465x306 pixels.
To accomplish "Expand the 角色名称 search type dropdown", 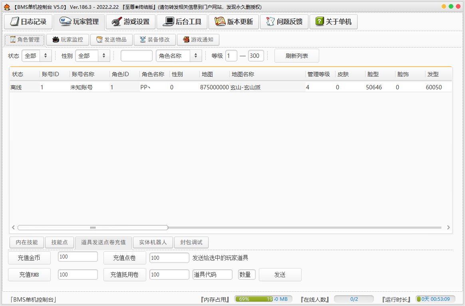I will pos(179,56).
